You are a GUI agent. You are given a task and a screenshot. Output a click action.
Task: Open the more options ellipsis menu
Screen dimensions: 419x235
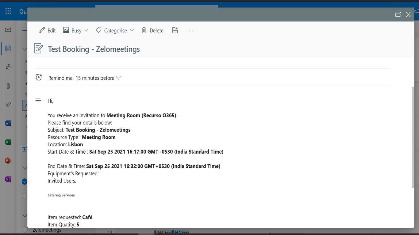(191, 30)
